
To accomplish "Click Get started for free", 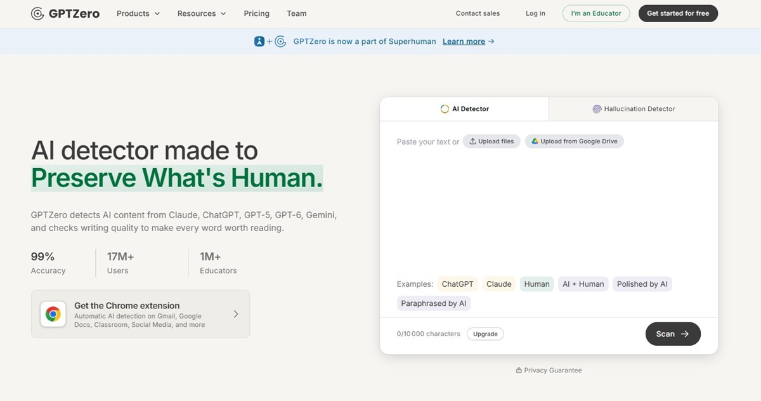I will 678,13.
